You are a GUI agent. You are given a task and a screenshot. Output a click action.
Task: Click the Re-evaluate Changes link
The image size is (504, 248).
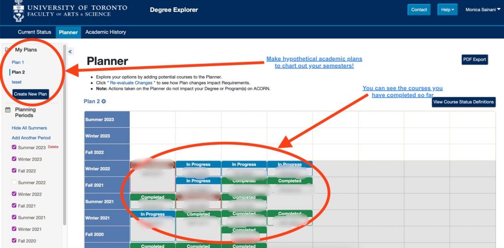pyautogui.click(x=131, y=83)
